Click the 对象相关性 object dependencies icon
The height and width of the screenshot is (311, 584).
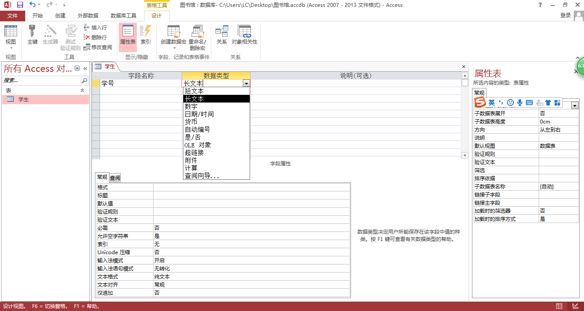click(245, 31)
